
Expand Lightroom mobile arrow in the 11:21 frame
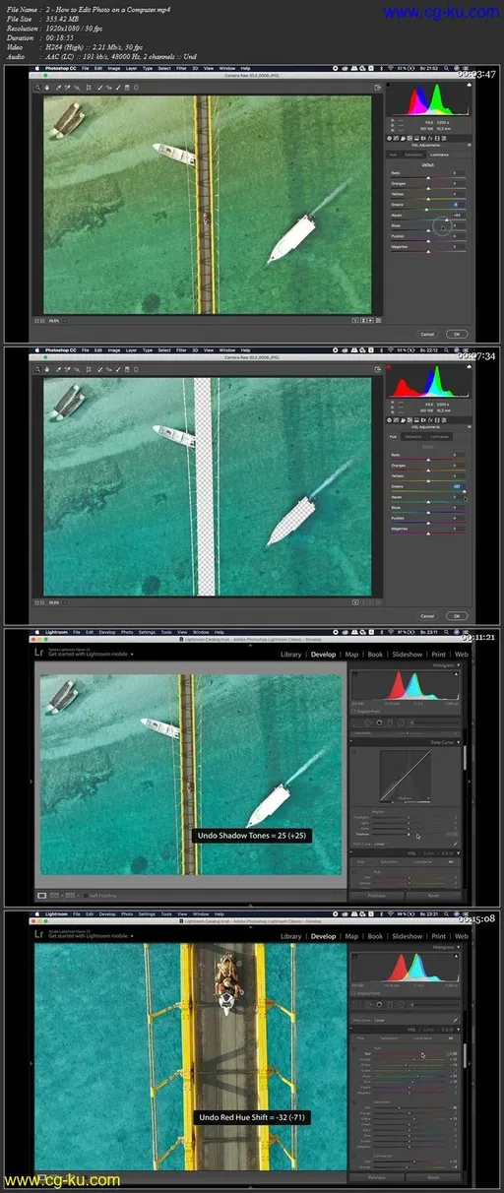(132, 654)
